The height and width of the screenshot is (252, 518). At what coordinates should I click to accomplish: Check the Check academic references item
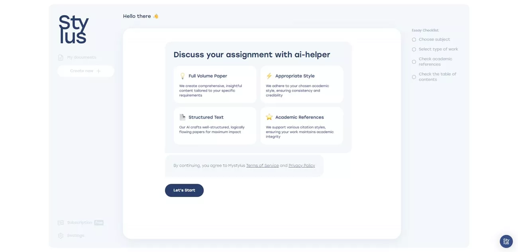coord(414,62)
